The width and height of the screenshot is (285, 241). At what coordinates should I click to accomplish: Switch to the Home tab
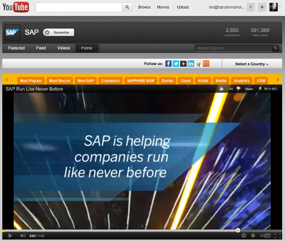(87, 48)
